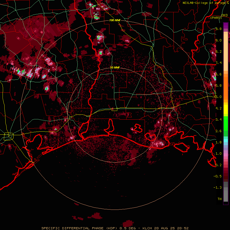The image size is (230, 230).
Task: Click the "100 NMI" range ring label
Action: point(115,20)
